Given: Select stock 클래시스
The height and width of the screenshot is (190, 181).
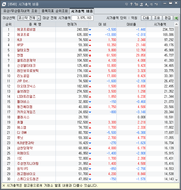Looking at the screenshot, I should [x=23, y=117].
